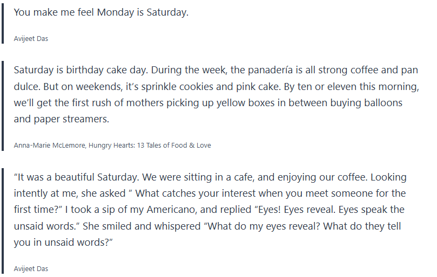This screenshot has height=277, width=437.
Task: Open Avijeet Das attribution below the cafe quote
Action: [31, 268]
